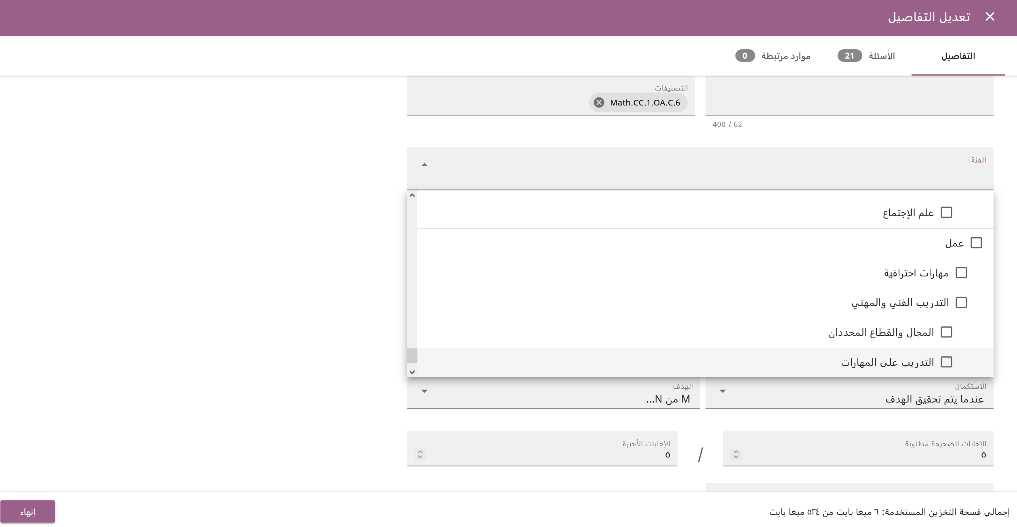Viewport: 1017px width, 527px height.
Task: Select the التفاصيل tab
Action: click(x=958, y=56)
